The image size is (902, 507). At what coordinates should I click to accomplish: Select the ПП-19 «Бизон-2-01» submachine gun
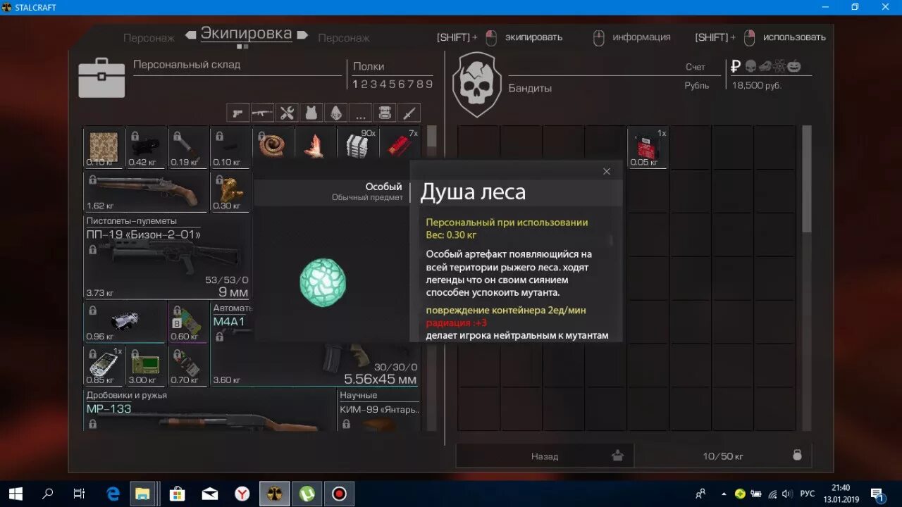coord(167,257)
